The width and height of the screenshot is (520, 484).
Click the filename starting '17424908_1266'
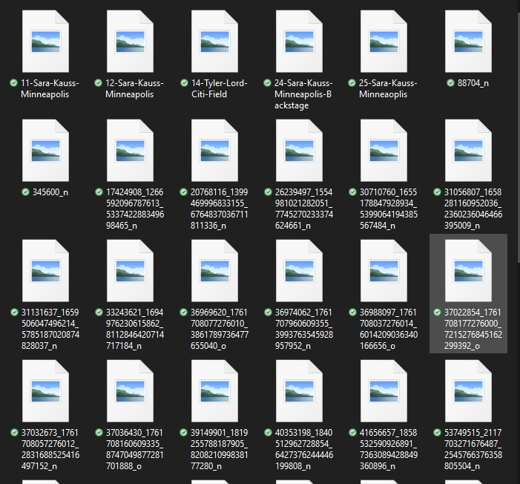pyautogui.click(x=135, y=209)
